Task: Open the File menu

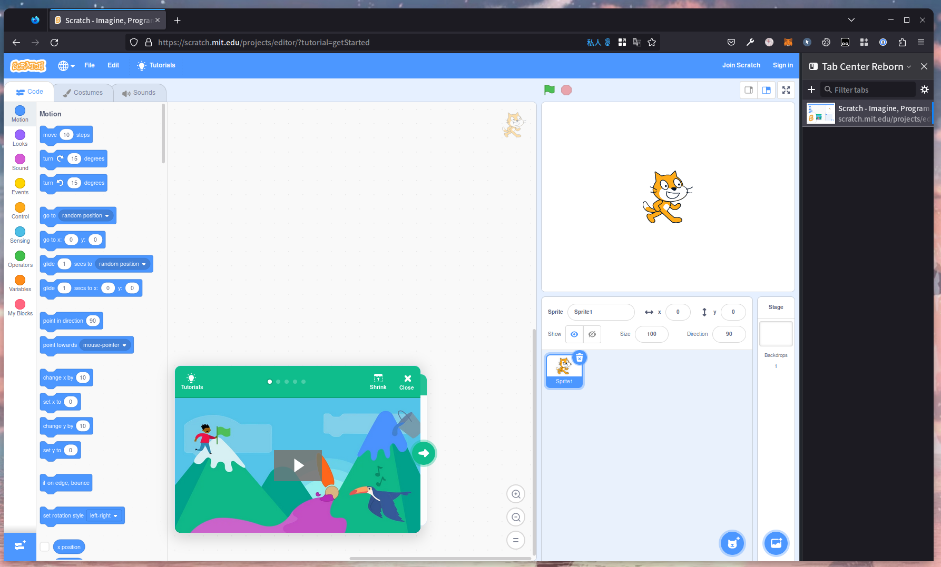Action: click(x=90, y=65)
